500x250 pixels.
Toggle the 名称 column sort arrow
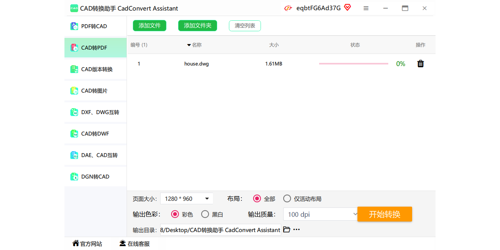[x=189, y=45]
